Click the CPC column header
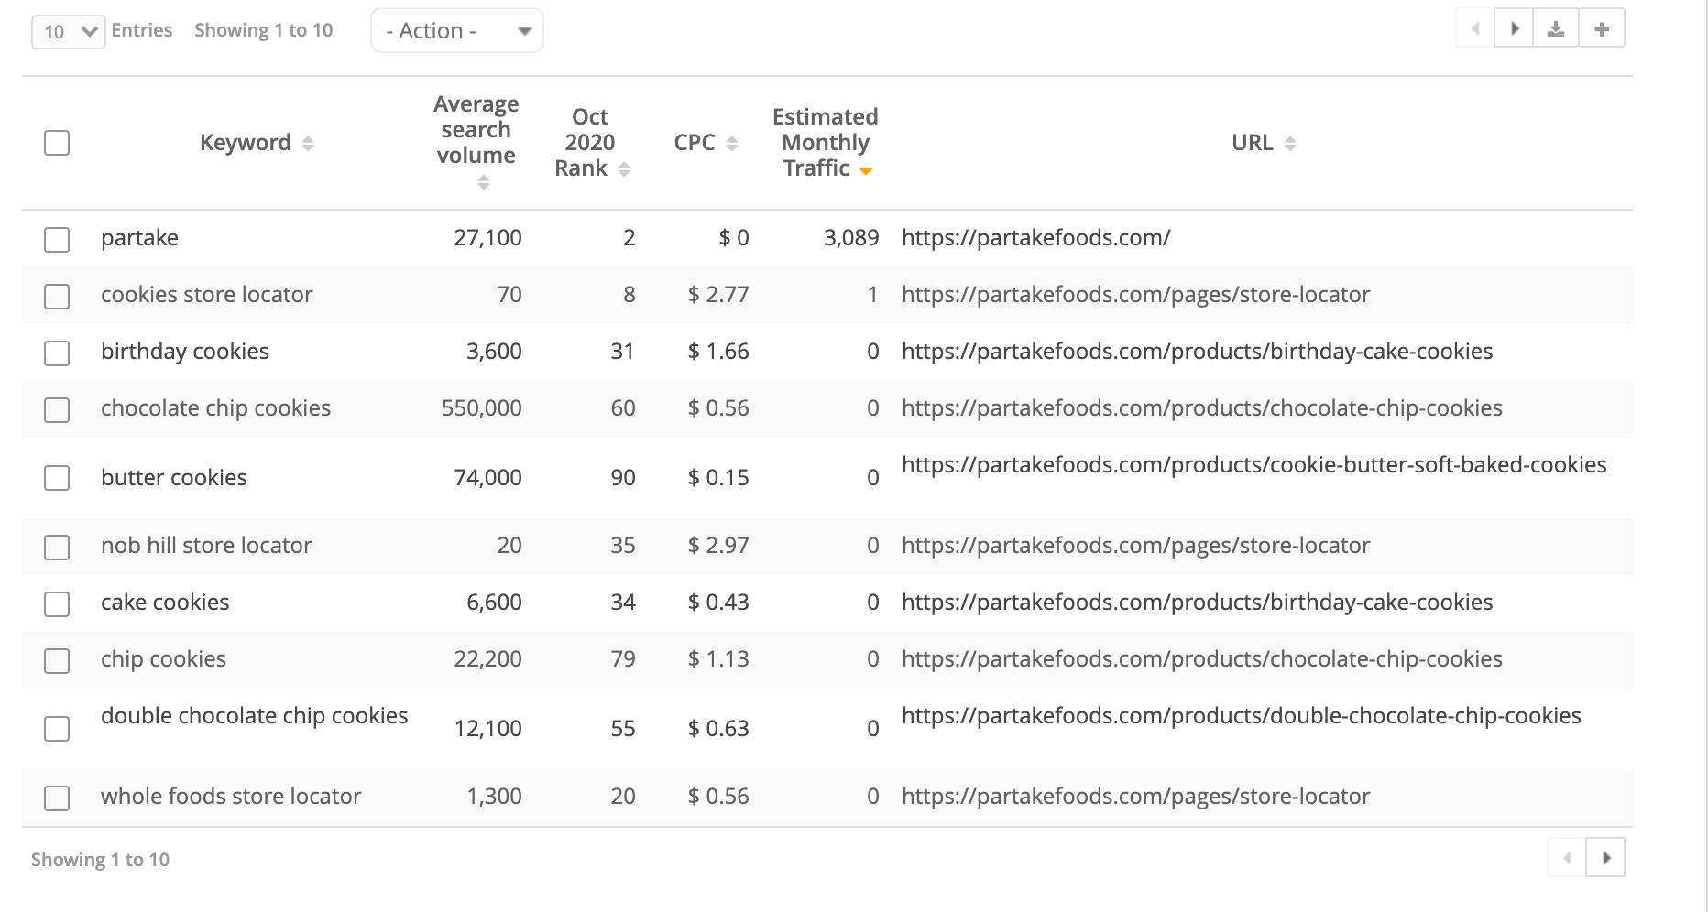 coord(695,143)
